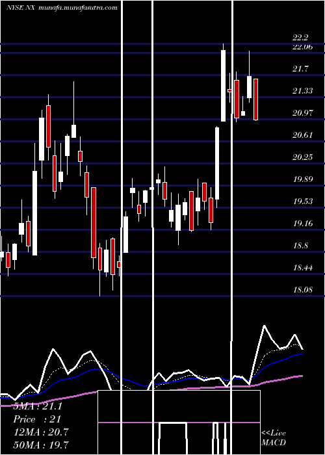
Task: Click the 18.08 price axis label
Action: click(x=303, y=290)
